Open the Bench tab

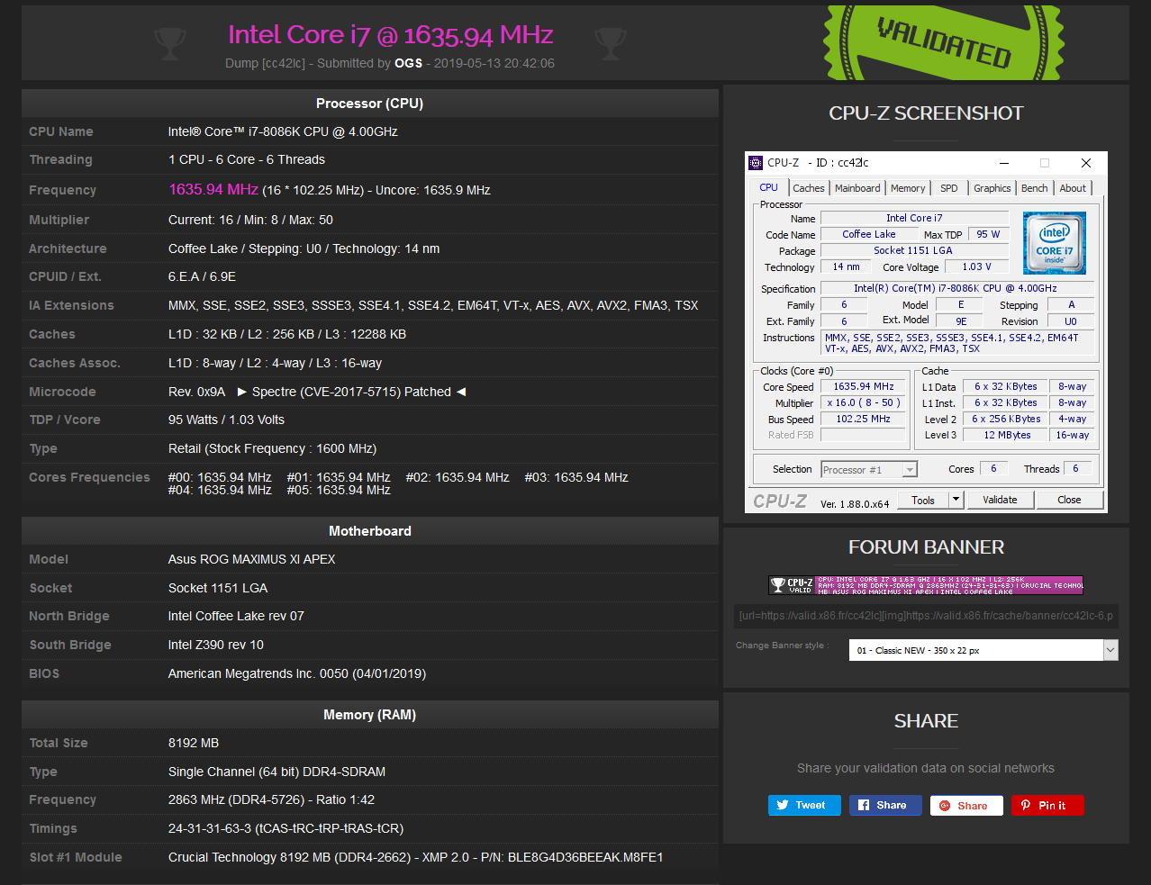(1035, 188)
